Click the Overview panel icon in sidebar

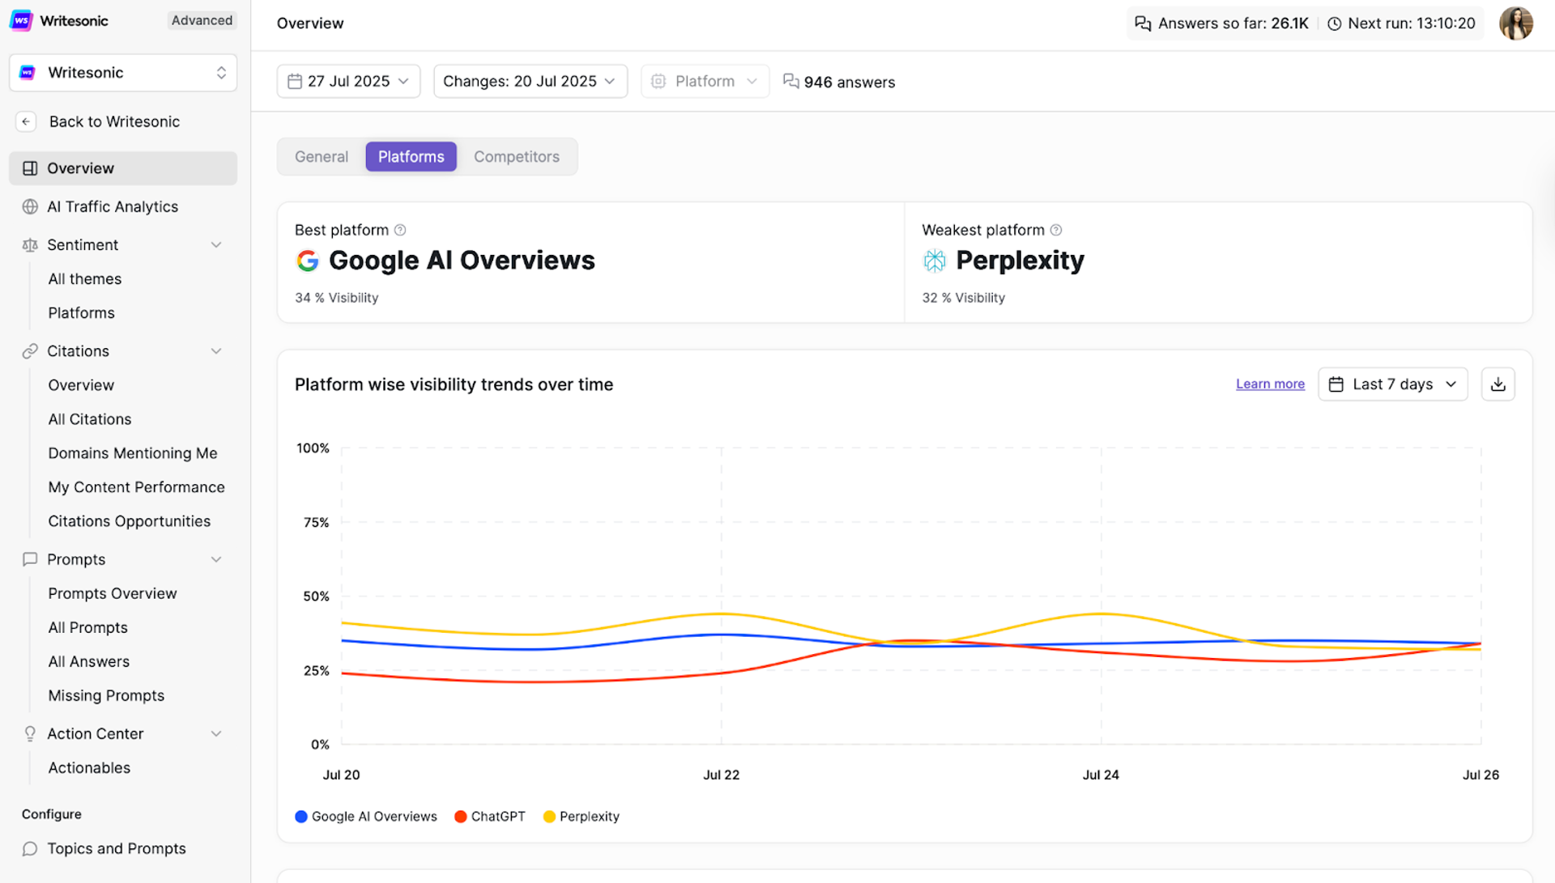30,168
